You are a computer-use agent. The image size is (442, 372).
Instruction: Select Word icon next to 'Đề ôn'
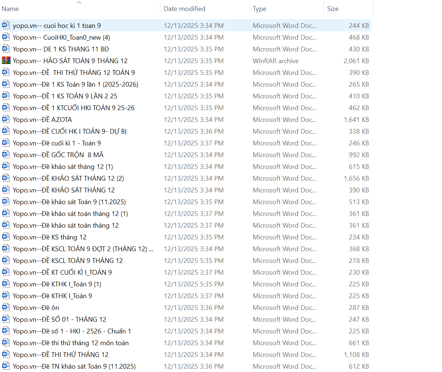[x=6, y=307]
